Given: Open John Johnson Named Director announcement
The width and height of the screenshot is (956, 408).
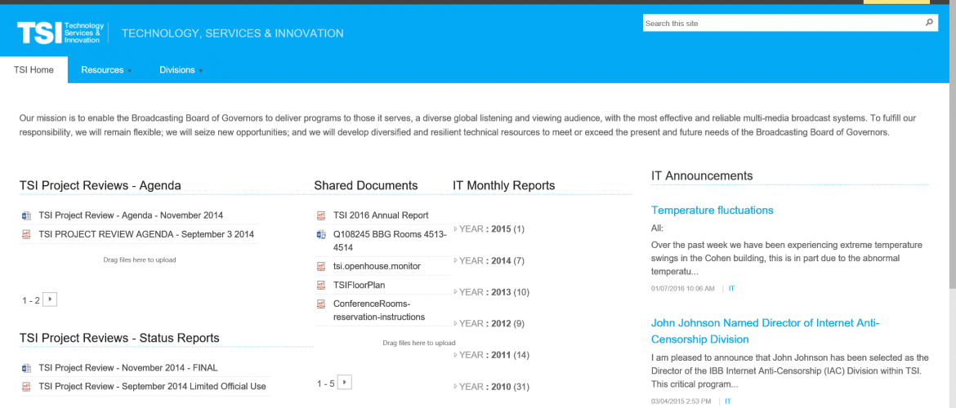Looking at the screenshot, I should pos(766,330).
